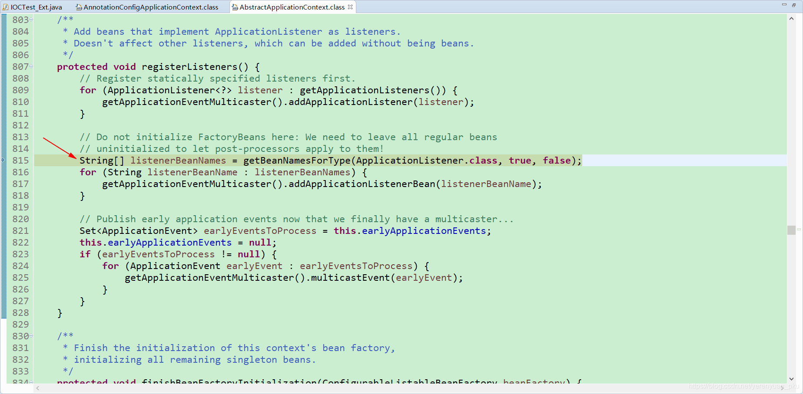Click ApplicationListener.class argument on line 815
The height and width of the screenshot is (394, 803).
427,161
